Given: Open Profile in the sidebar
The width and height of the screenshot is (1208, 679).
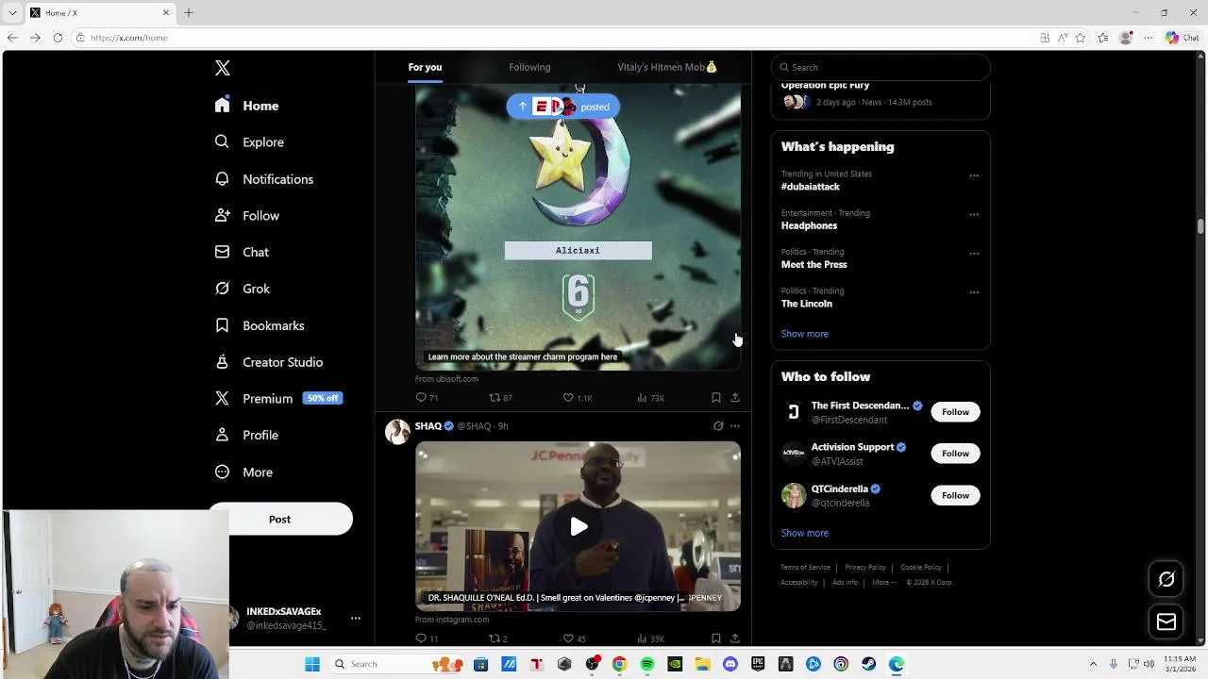Looking at the screenshot, I should point(246,435).
